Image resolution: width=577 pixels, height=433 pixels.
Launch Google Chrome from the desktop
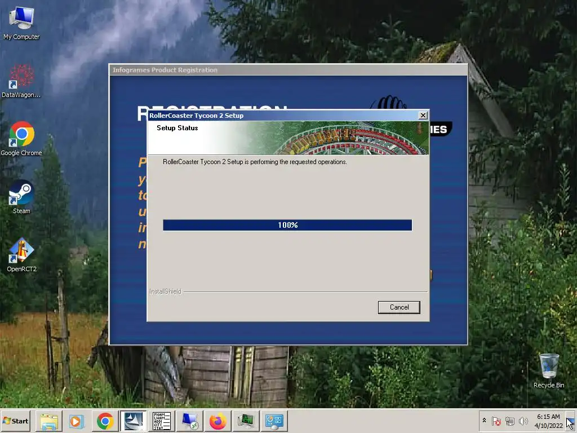(x=21, y=139)
